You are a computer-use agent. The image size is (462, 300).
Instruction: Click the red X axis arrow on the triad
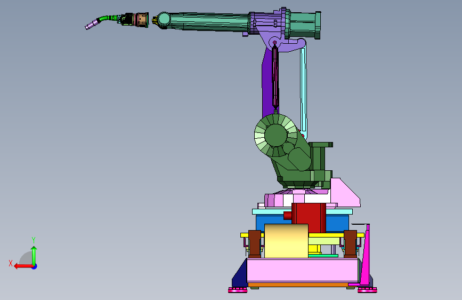pyautogui.click(x=23, y=266)
